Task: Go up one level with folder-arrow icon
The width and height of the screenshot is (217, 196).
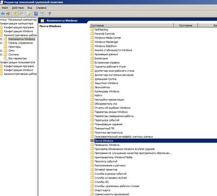Action: pos(16,14)
